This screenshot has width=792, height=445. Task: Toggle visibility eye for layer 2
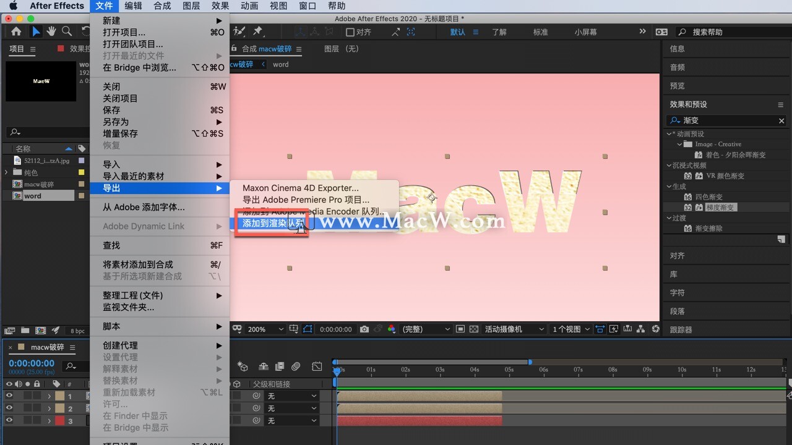click(x=9, y=408)
